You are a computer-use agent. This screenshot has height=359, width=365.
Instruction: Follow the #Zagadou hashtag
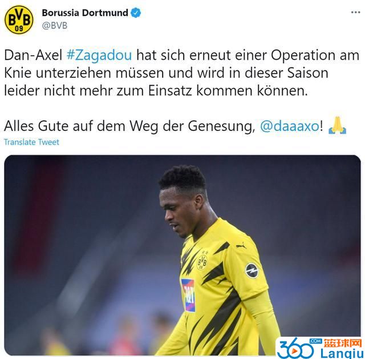pyautogui.click(x=99, y=55)
